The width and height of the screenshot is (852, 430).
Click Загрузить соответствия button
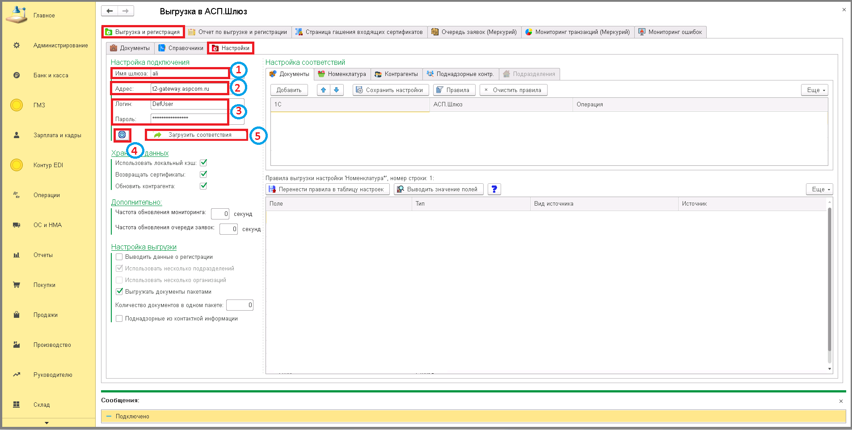coord(196,135)
